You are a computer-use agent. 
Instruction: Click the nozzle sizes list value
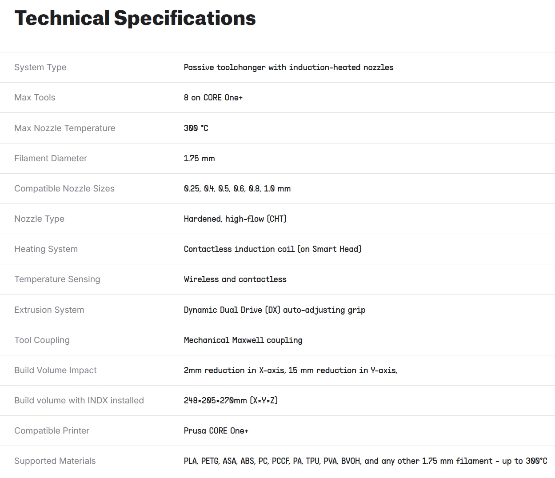(237, 189)
